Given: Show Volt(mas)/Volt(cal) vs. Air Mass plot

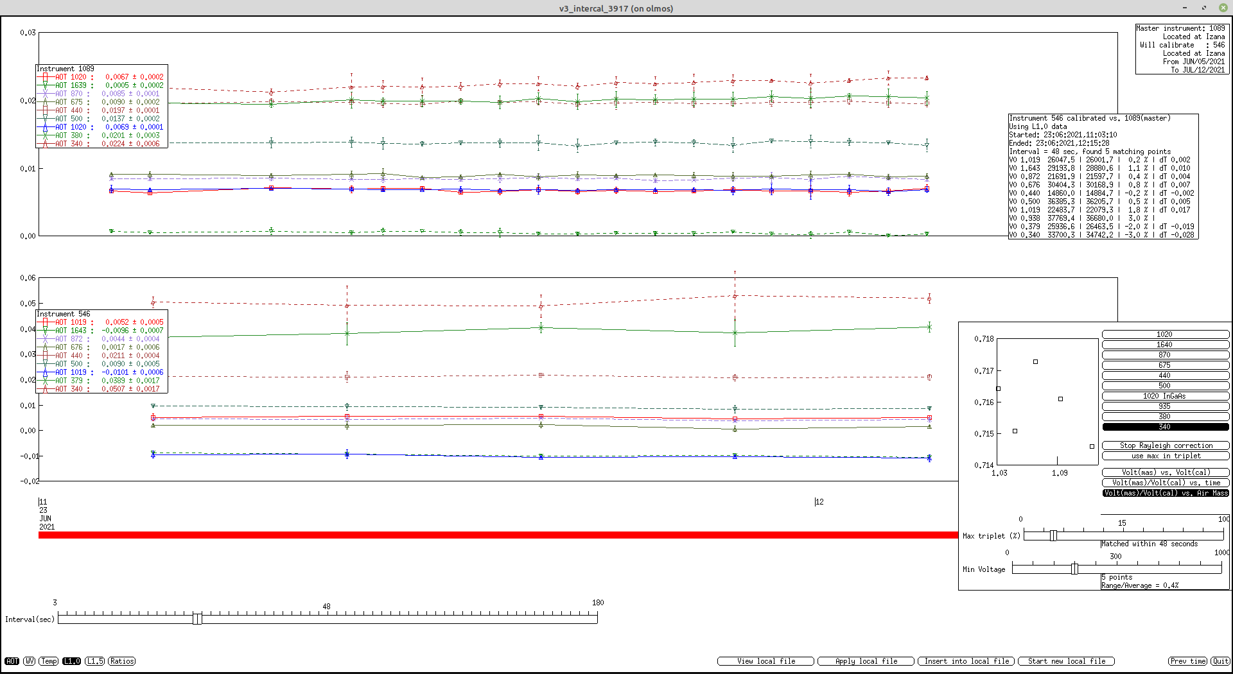Looking at the screenshot, I should point(1165,493).
